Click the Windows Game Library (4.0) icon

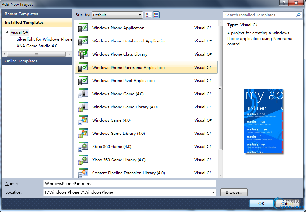tap(83, 133)
